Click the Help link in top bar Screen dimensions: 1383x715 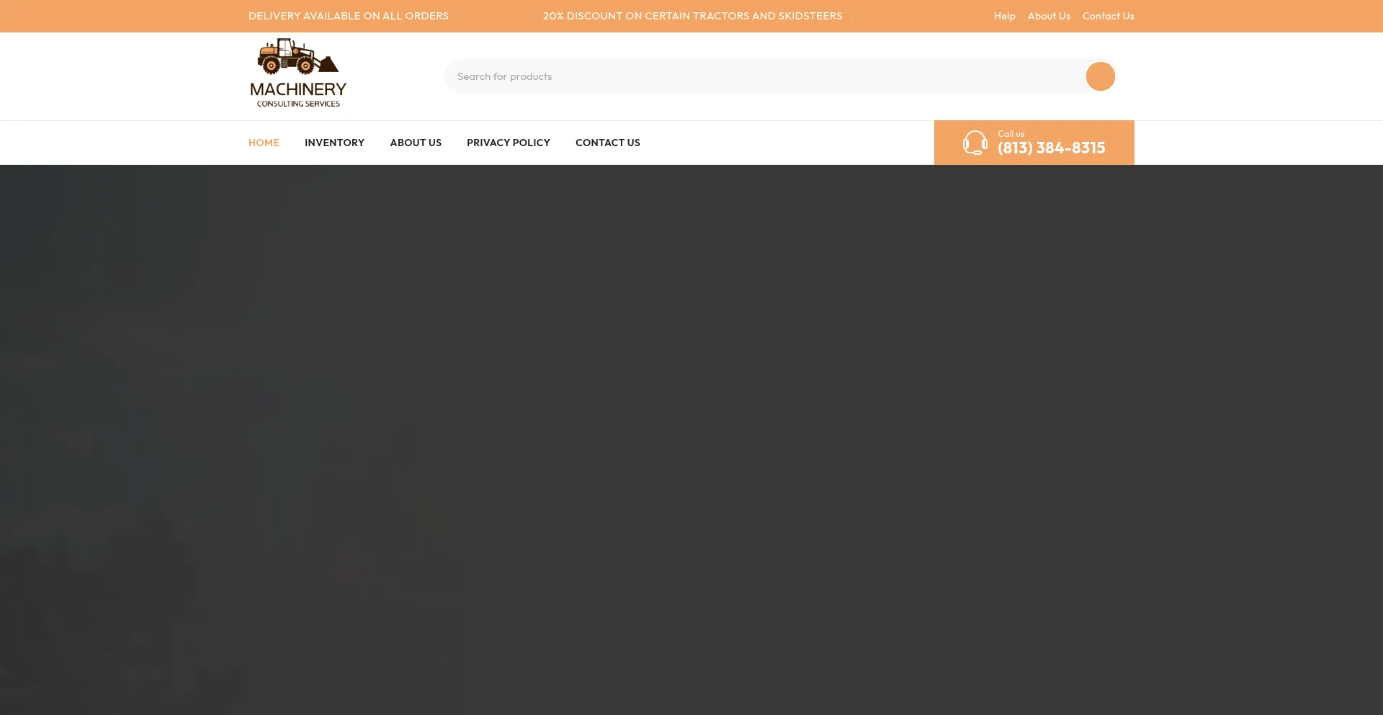point(1004,16)
